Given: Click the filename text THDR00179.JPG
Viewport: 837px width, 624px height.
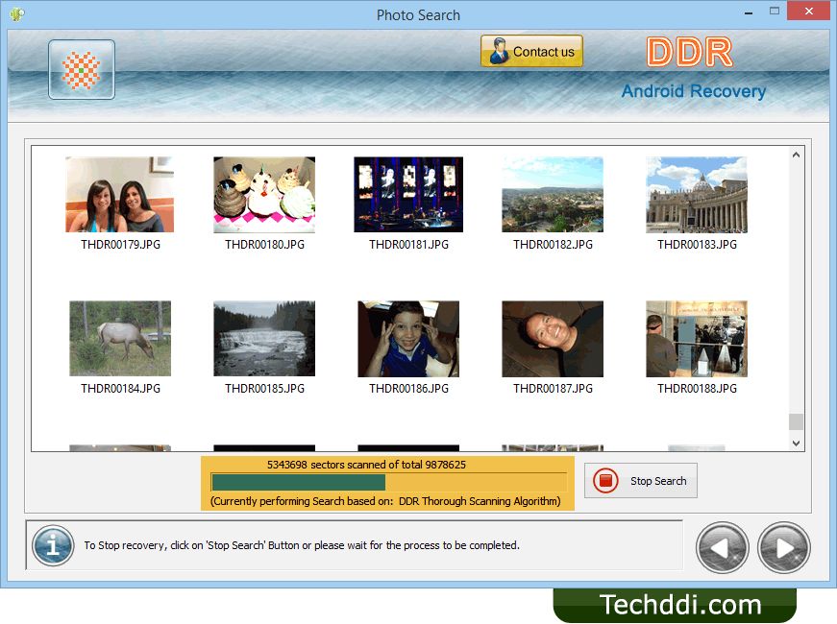Looking at the screenshot, I should tap(121, 244).
